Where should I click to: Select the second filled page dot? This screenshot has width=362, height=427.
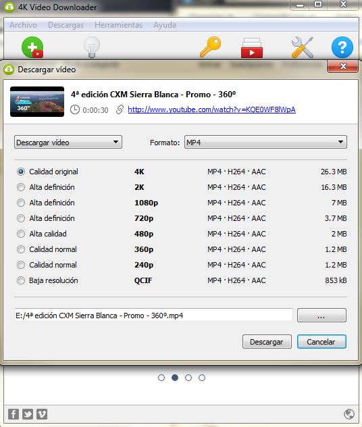(x=175, y=378)
